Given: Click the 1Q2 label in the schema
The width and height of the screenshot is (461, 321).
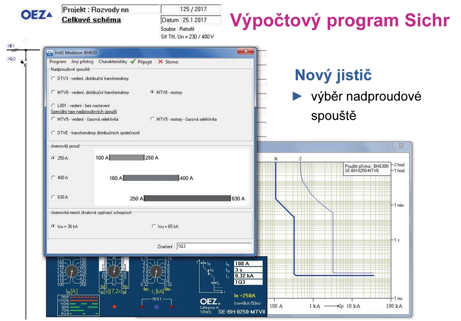Looking at the screenshot, I should 11,59.
